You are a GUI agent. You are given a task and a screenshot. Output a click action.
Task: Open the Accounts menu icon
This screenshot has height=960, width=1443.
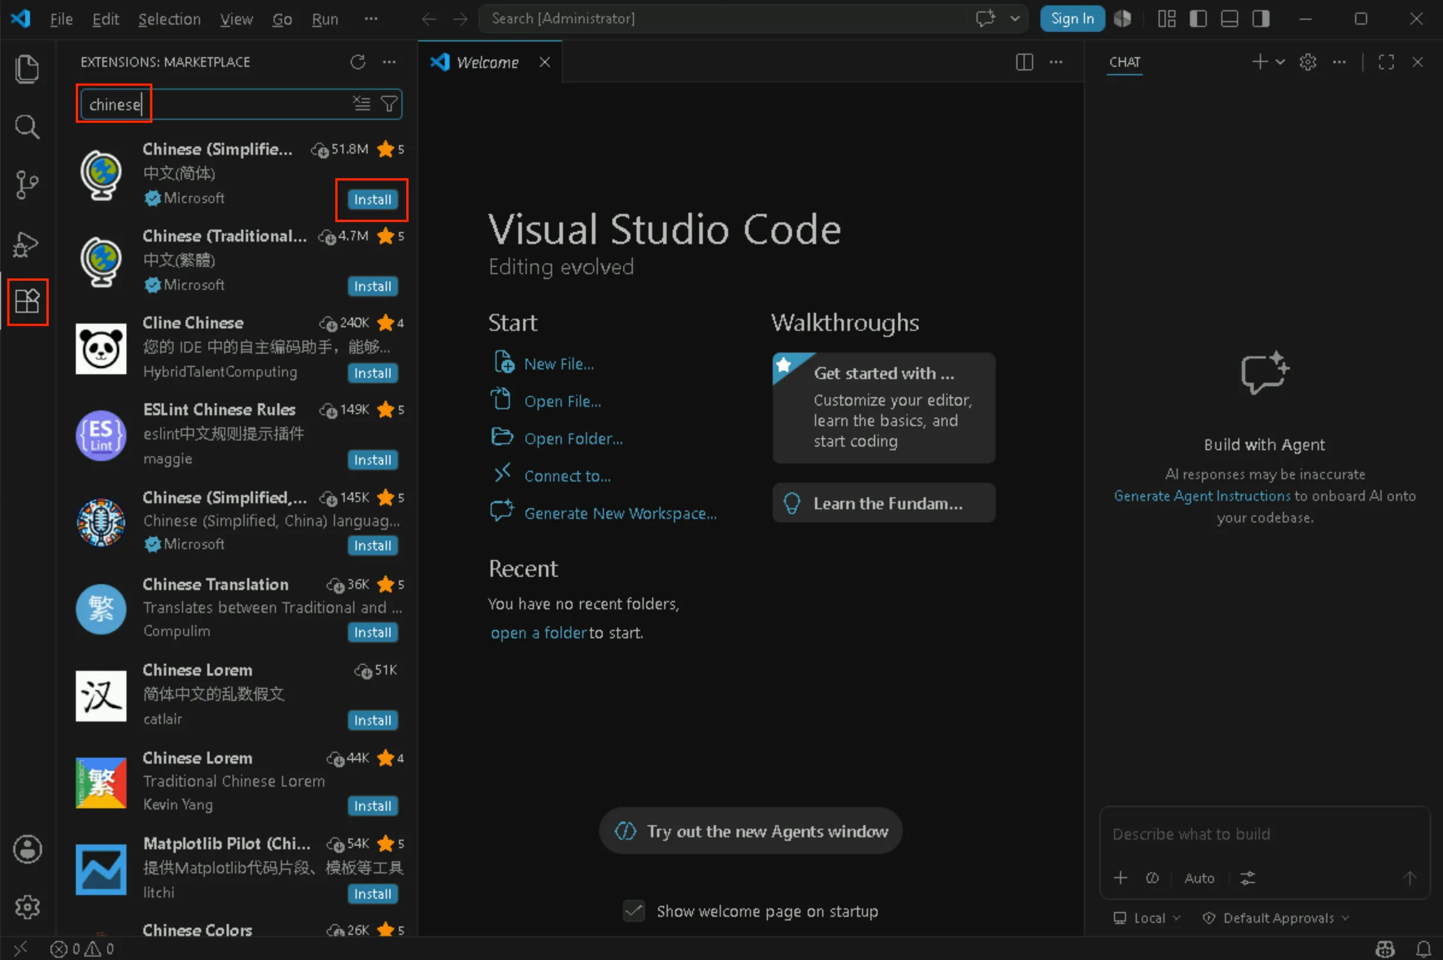28,849
